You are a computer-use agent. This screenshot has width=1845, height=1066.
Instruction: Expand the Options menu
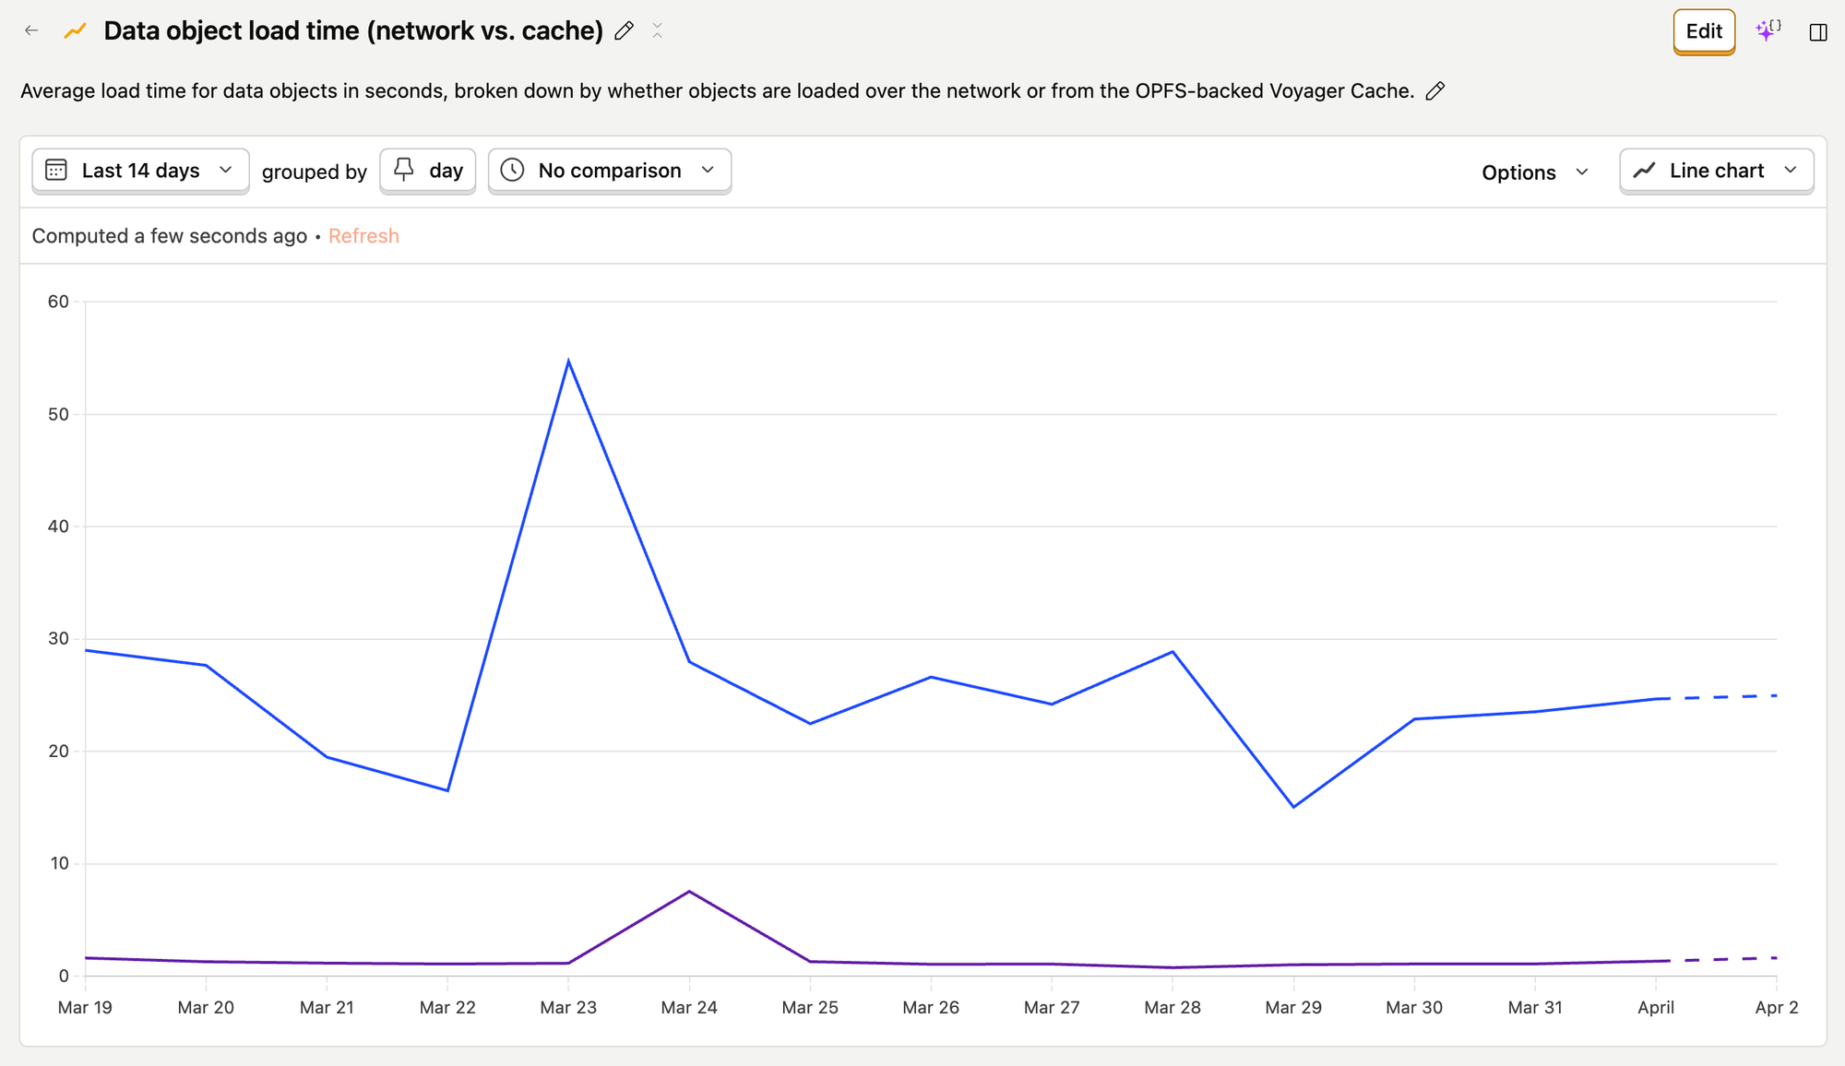(x=1535, y=172)
